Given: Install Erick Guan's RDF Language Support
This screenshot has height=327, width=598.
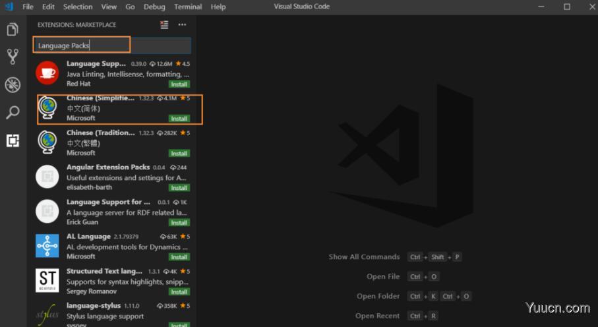Looking at the screenshot, I should click(179, 222).
